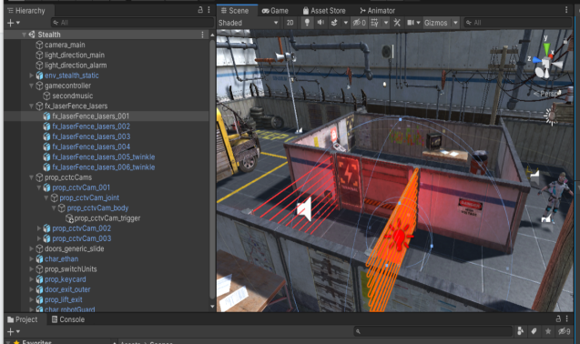Click prop_cctvCam_trigger object icon
This screenshot has height=344, width=580.
click(69, 218)
